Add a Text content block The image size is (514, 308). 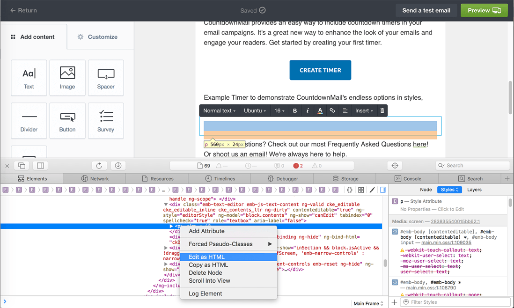tap(29, 78)
